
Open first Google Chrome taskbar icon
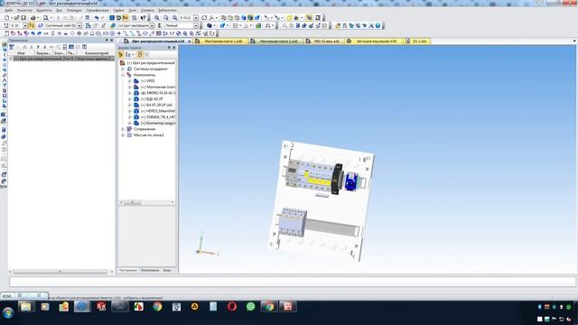pos(157,307)
